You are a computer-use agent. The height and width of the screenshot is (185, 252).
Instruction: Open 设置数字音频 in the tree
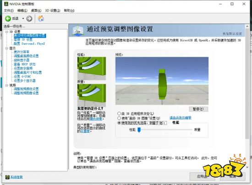(23, 69)
